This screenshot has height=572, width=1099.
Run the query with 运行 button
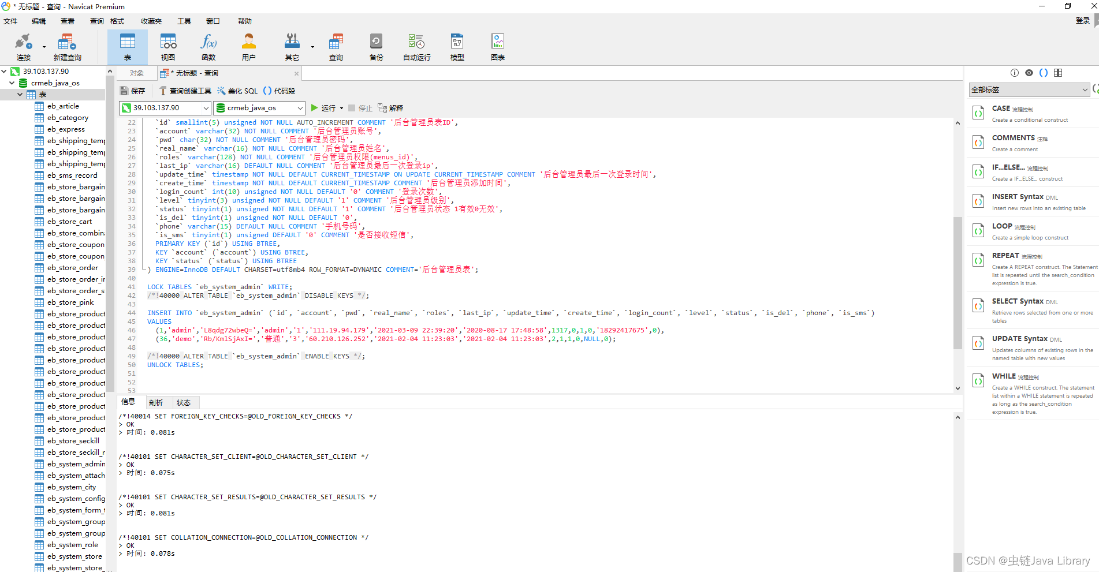323,108
